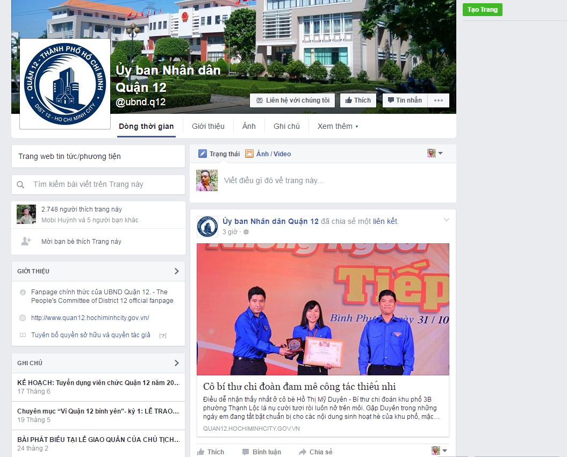
Task: Click the book icon beside Tuyên bố
Action: point(23,335)
